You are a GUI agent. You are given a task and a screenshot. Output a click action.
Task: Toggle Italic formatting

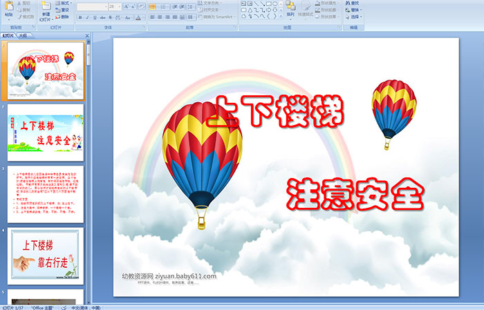tap(87, 17)
